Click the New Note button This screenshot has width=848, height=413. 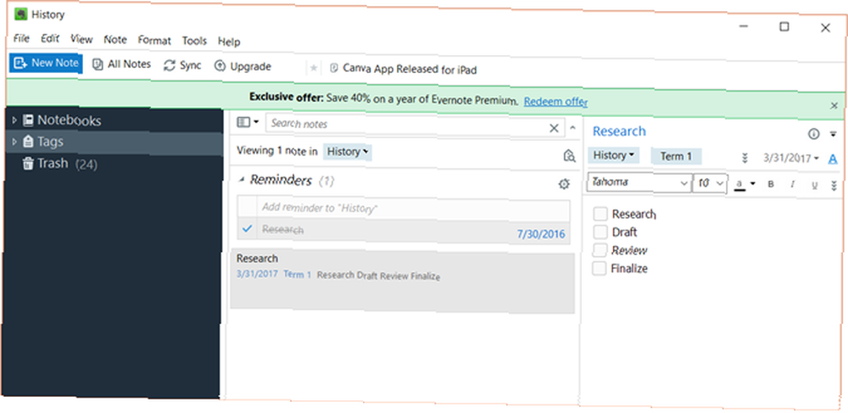click(46, 64)
